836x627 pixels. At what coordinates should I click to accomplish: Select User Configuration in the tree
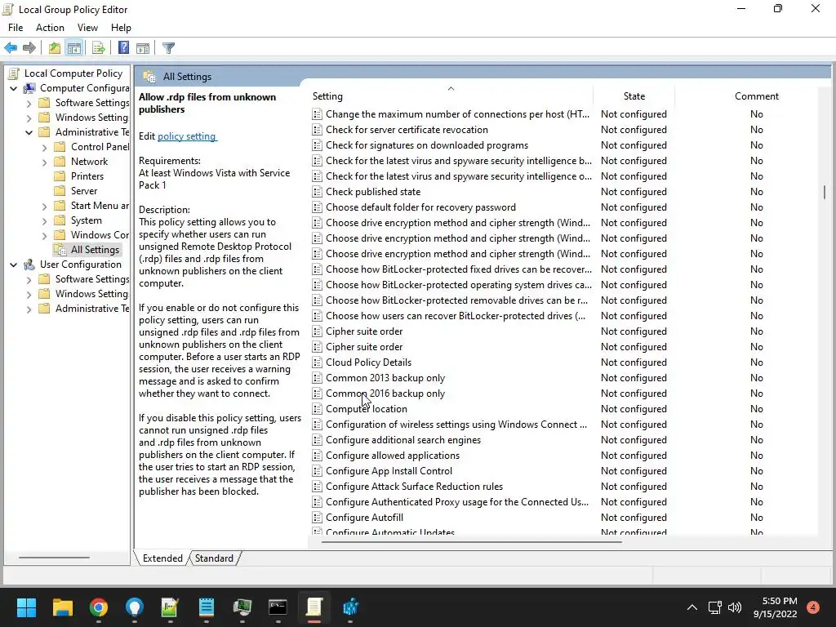click(x=81, y=265)
